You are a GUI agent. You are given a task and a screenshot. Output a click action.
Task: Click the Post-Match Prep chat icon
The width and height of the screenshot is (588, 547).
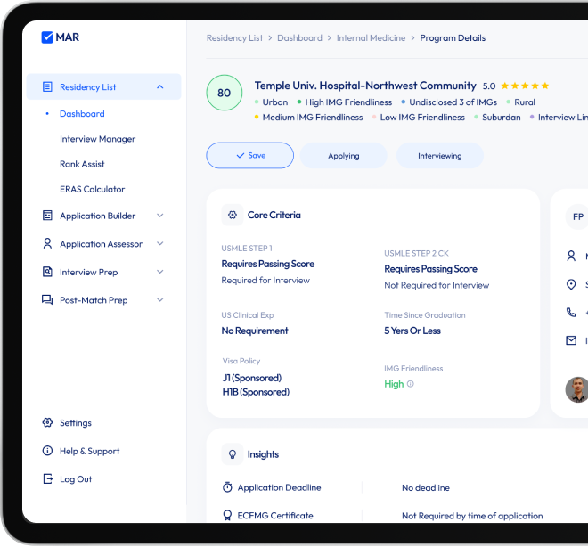click(x=47, y=300)
